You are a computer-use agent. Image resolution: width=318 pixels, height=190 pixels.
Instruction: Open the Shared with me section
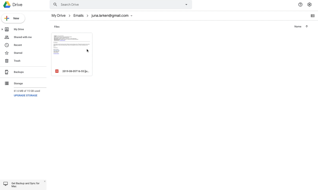(x=23, y=37)
